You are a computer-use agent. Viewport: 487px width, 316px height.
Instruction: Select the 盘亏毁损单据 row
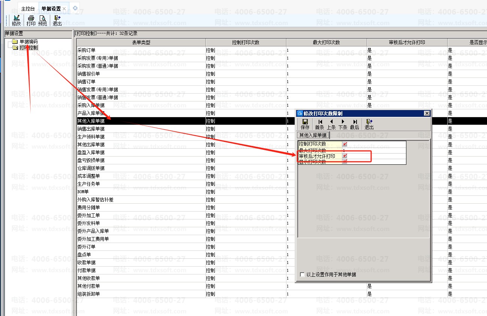point(282,160)
